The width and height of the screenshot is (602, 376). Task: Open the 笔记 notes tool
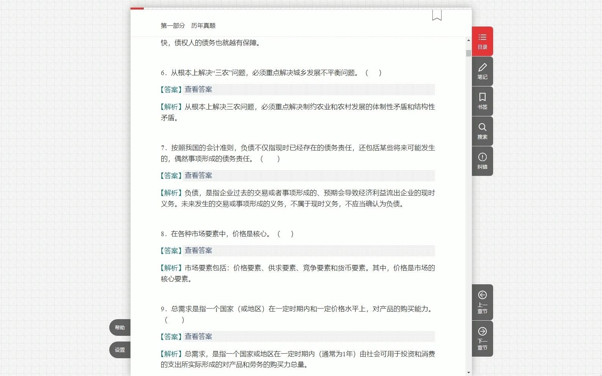482,71
